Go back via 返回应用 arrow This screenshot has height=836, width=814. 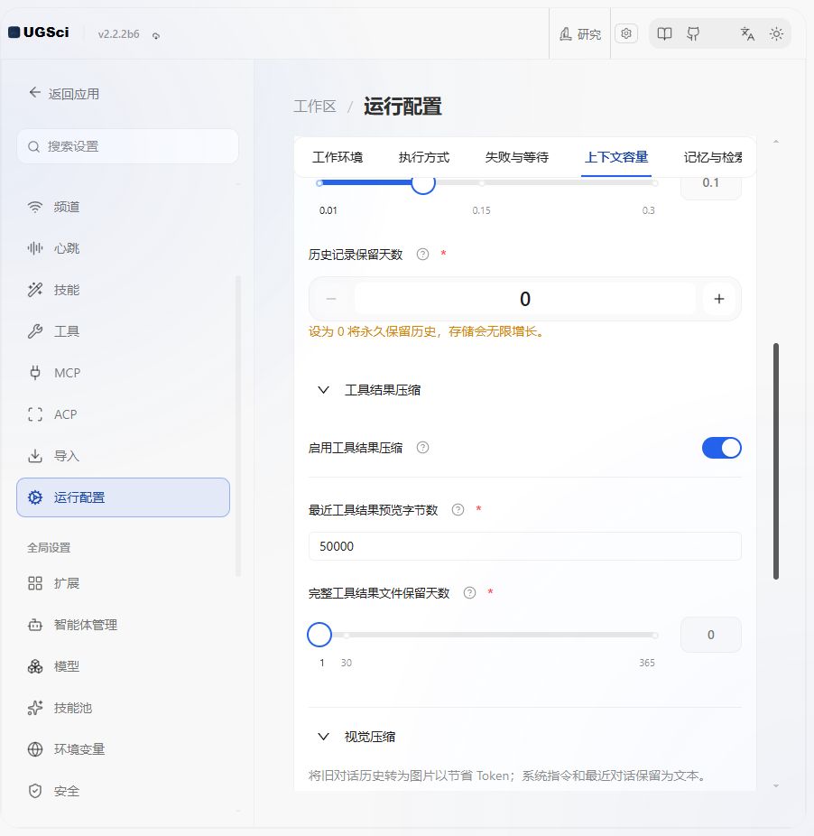(64, 93)
